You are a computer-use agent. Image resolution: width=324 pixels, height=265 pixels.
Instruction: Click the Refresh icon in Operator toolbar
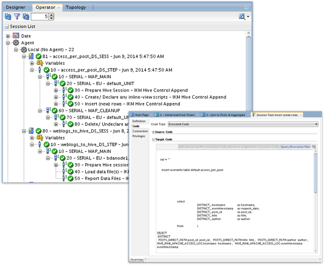8,17
